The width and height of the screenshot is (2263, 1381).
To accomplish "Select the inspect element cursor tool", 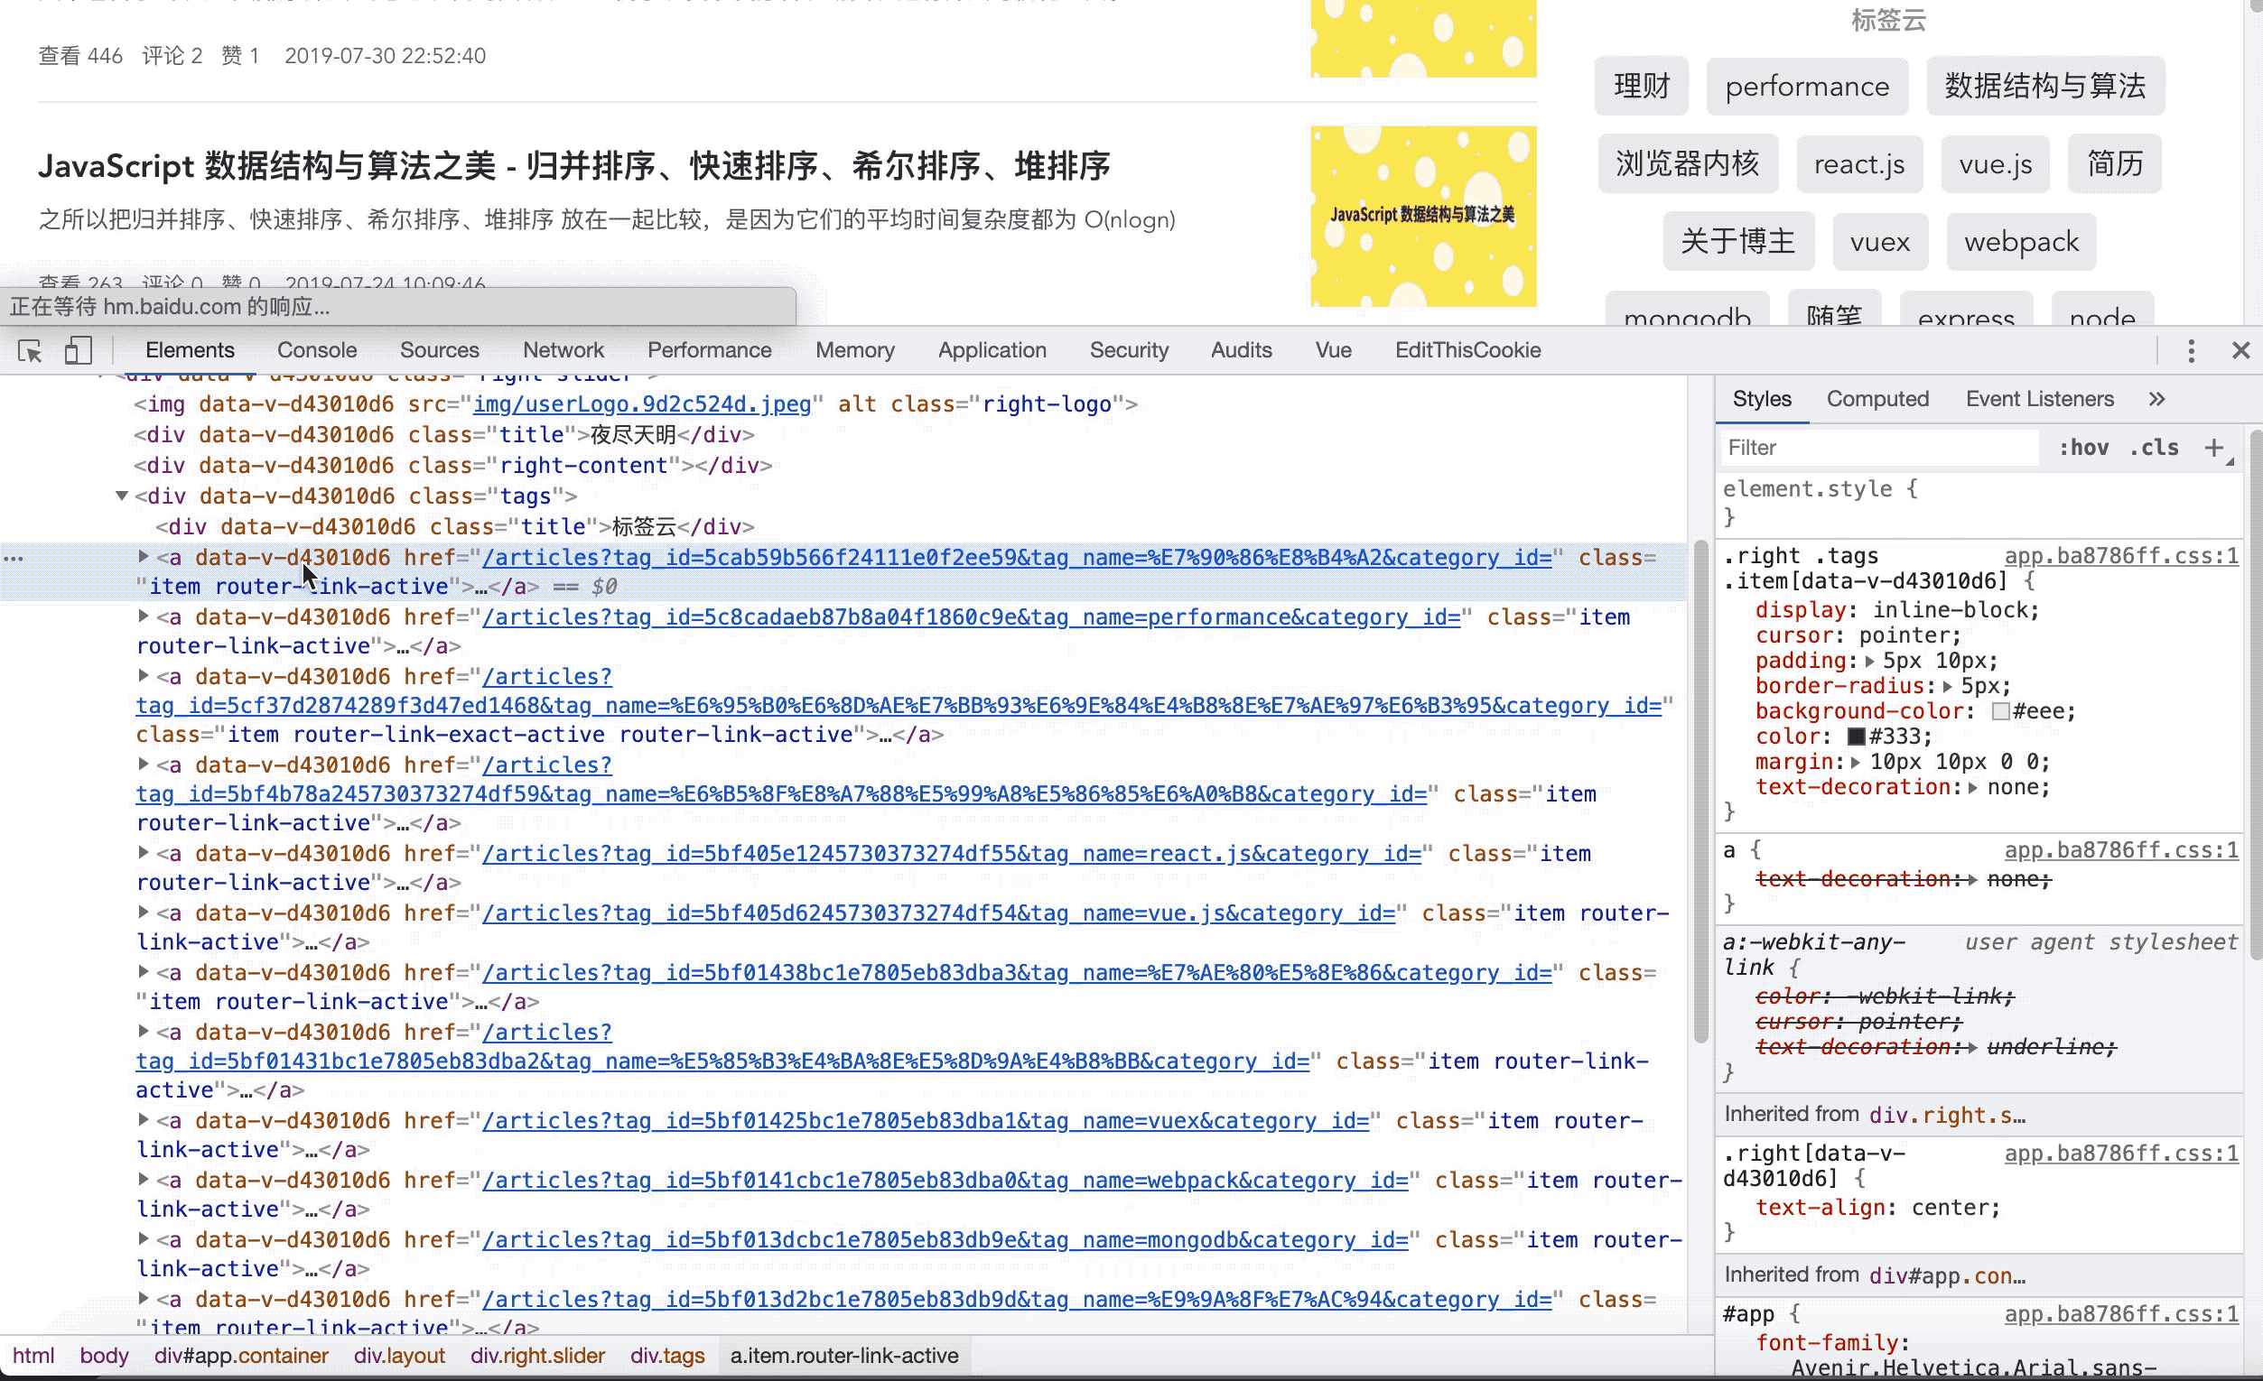I will (31, 351).
